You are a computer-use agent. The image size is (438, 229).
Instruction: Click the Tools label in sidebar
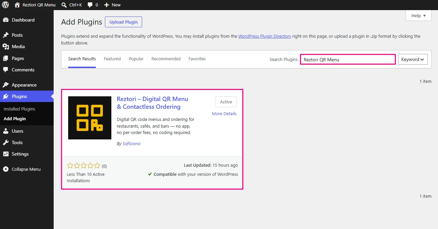click(x=17, y=142)
